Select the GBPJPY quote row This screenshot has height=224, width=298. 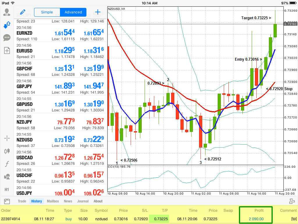click(x=60, y=86)
